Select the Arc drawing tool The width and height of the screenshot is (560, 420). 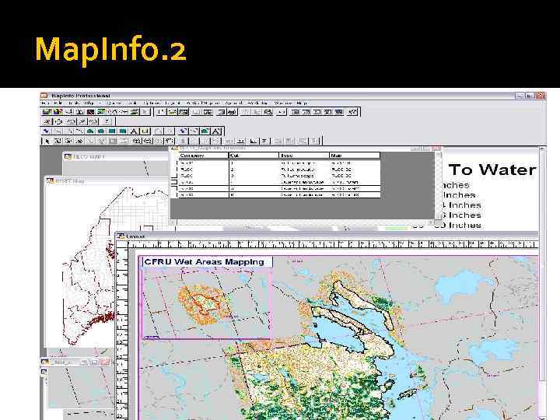[79, 131]
